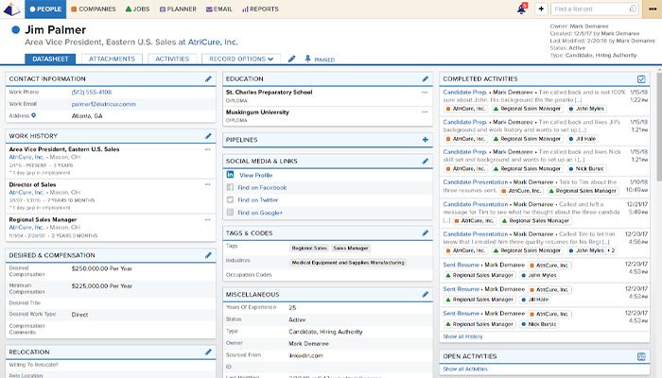Edit the Tags & Codes section
The height and width of the screenshot is (378, 662).
click(425, 232)
